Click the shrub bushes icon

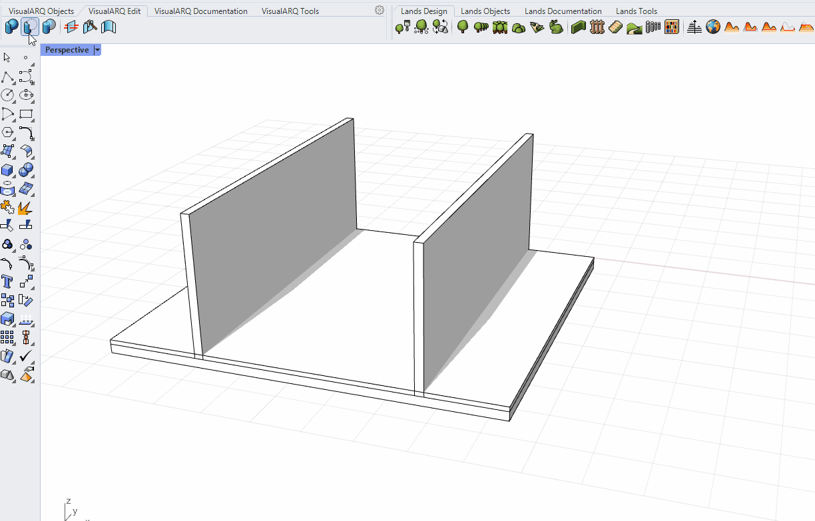click(519, 27)
